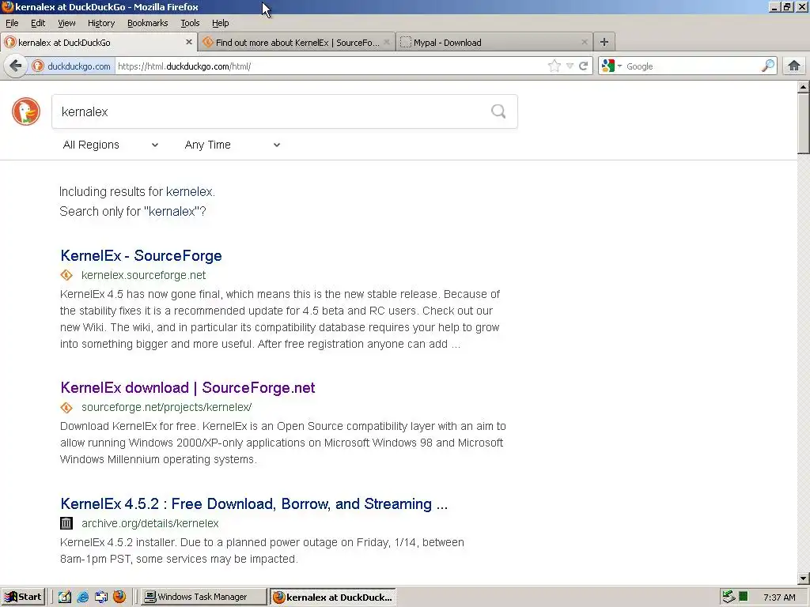Click the first quick launch notepad icon
Image resolution: width=810 pixels, height=607 pixels.
tap(64, 597)
